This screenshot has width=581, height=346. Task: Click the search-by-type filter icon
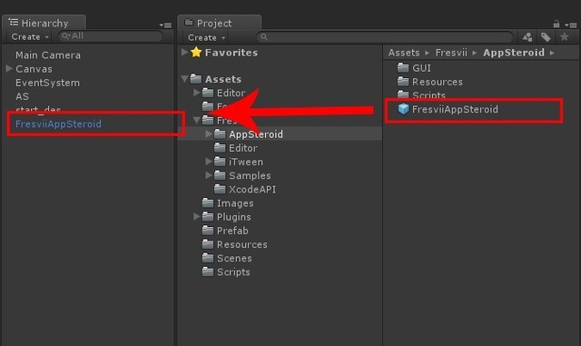[x=527, y=36]
